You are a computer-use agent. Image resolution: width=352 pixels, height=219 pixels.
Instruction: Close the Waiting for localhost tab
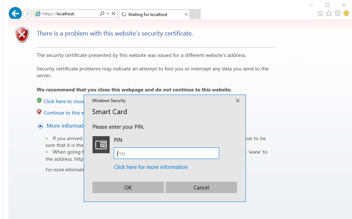click(186, 15)
